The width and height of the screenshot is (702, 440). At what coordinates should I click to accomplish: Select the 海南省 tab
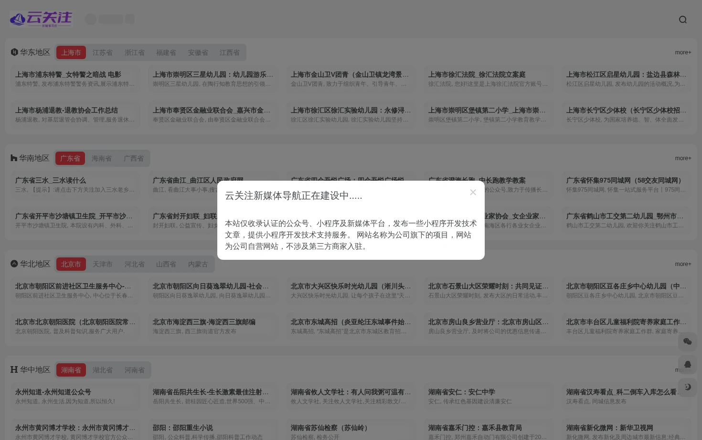[x=102, y=158]
